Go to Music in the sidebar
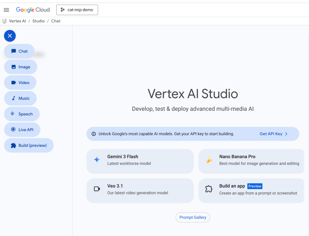 click(x=21, y=99)
